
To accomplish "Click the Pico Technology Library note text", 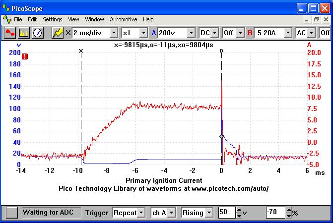I will (164, 188).
